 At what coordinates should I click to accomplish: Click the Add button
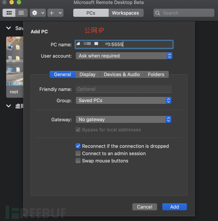(175, 207)
